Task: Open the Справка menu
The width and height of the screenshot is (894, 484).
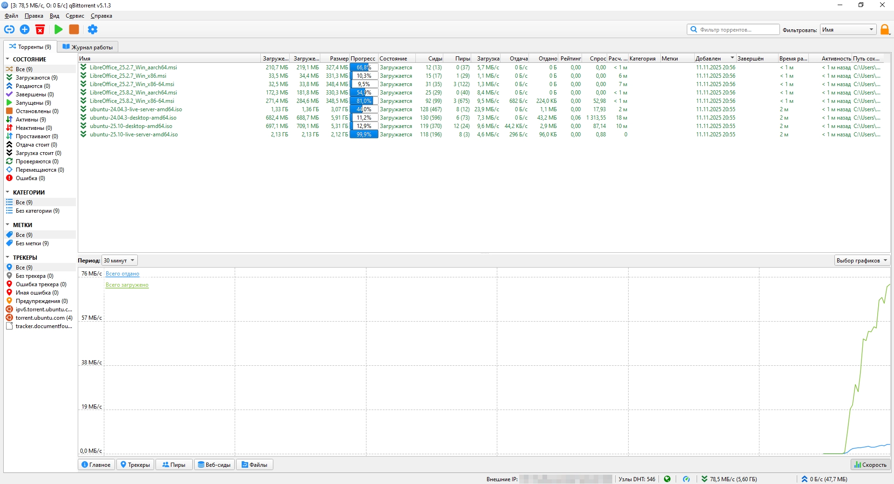Action: coord(101,16)
